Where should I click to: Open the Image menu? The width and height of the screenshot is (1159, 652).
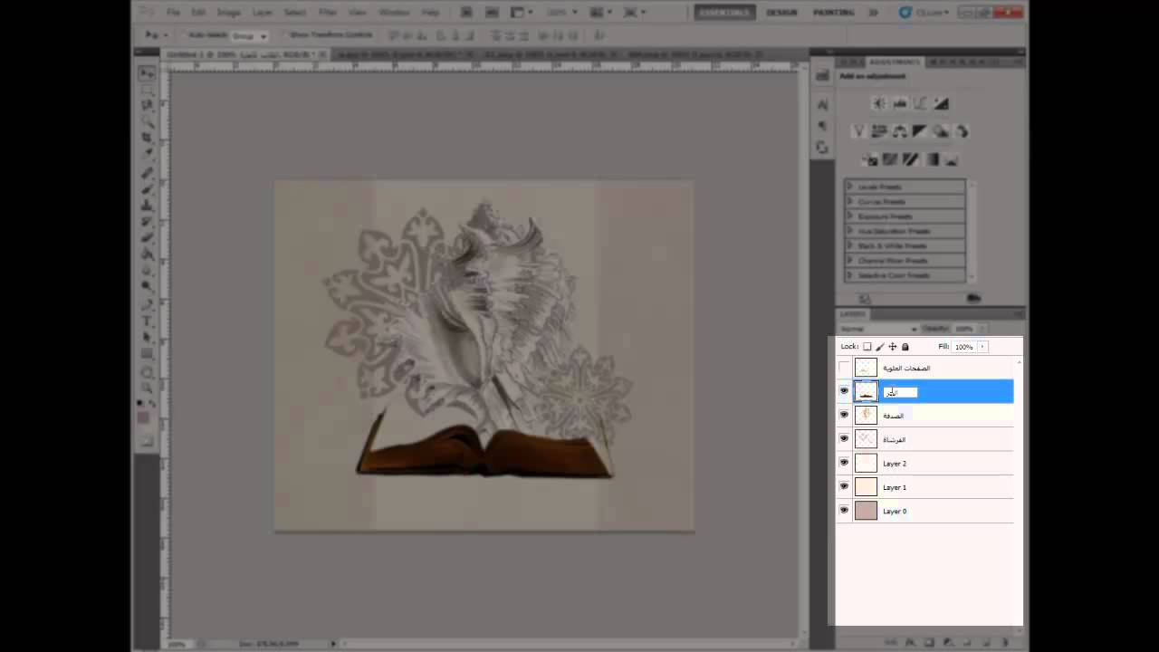coord(228,13)
